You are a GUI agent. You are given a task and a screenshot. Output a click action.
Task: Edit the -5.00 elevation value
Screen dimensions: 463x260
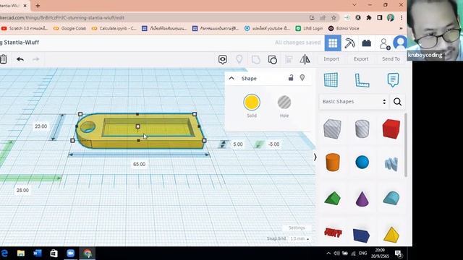273,144
